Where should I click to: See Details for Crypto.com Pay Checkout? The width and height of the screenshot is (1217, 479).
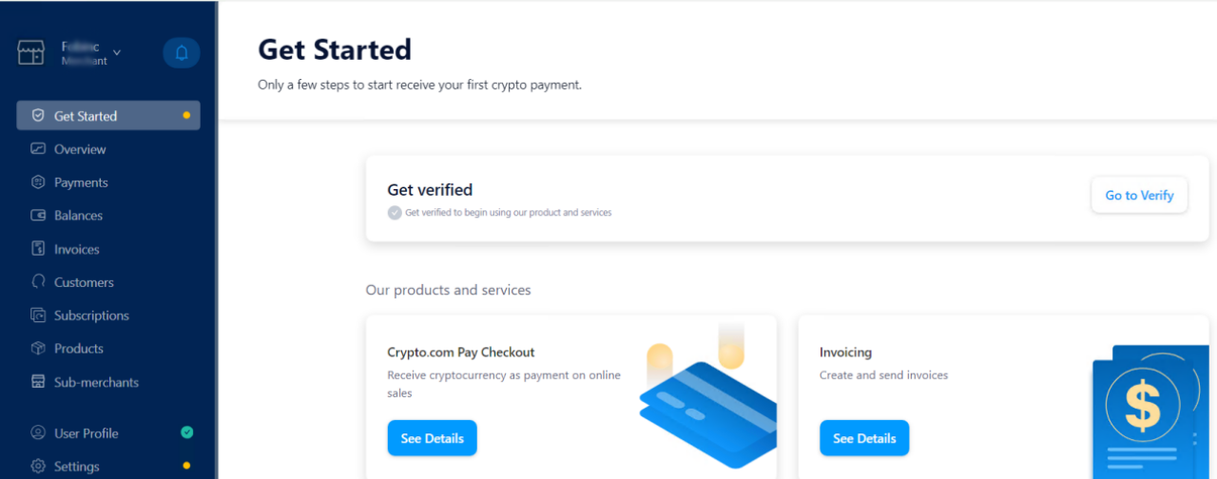(432, 438)
